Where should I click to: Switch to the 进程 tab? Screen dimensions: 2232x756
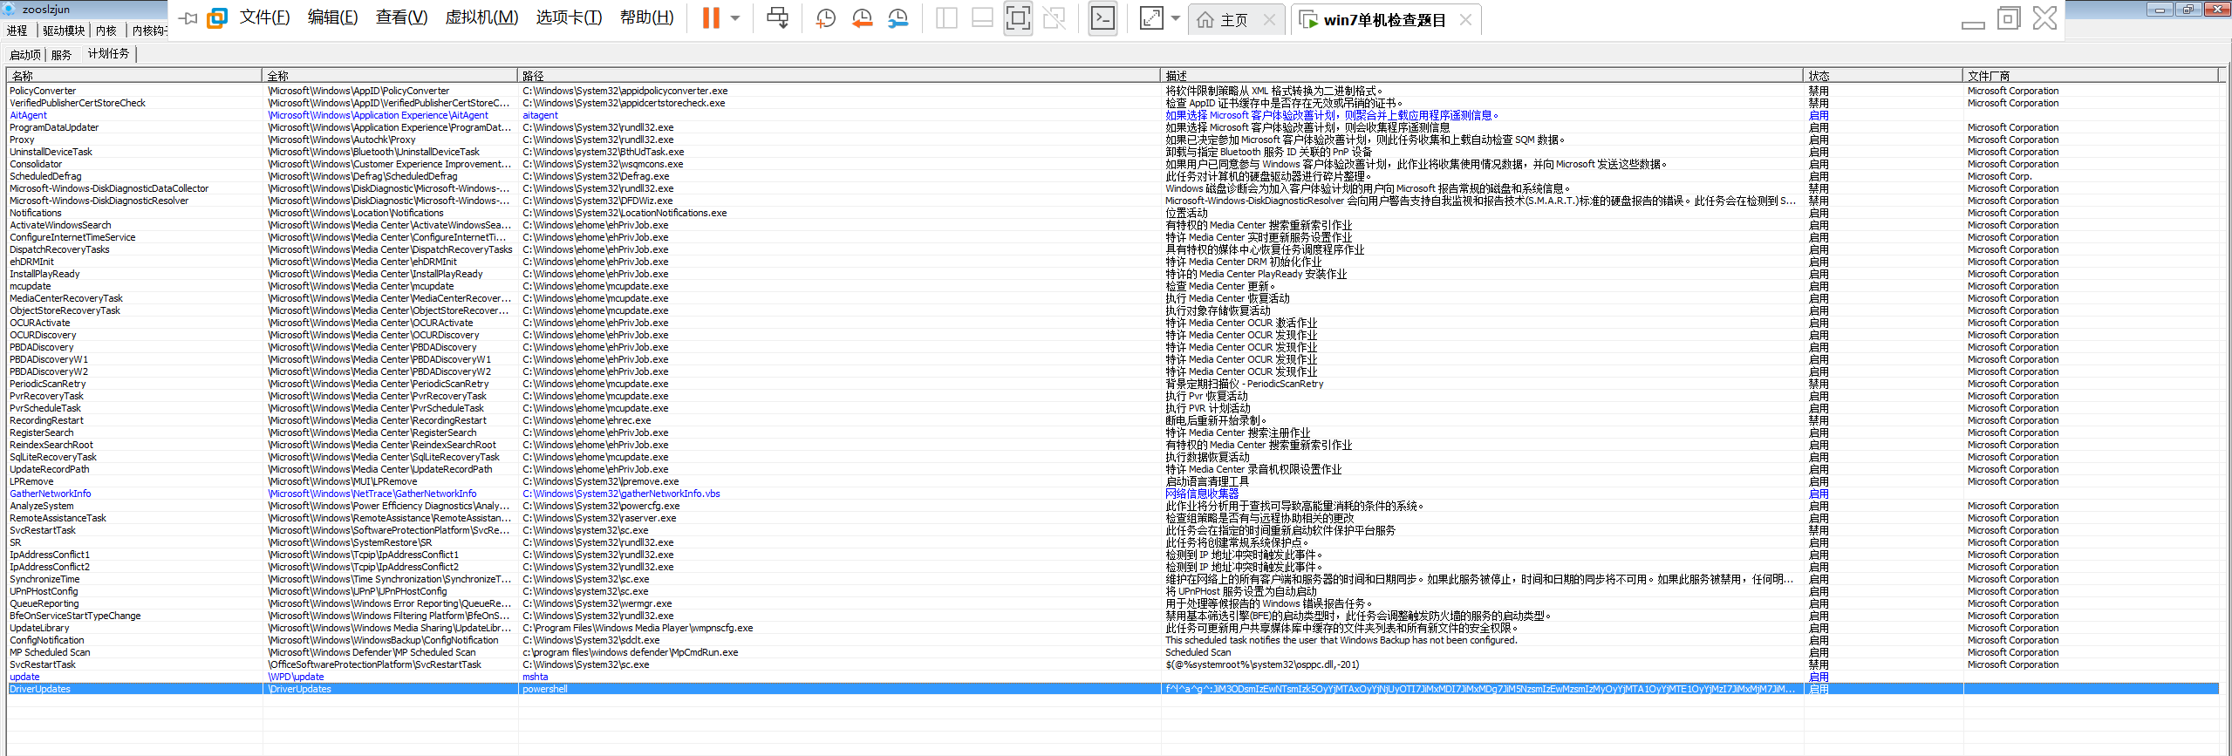point(17,31)
